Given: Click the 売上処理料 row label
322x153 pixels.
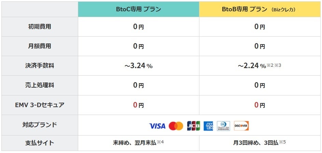Looking at the screenshot, I should (x=40, y=85).
